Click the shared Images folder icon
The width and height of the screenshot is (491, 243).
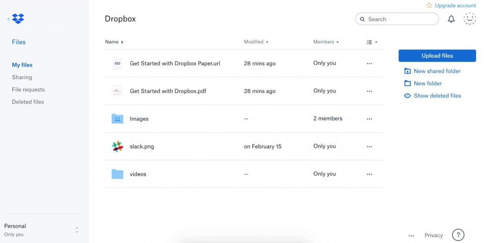click(x=117, y=119)
